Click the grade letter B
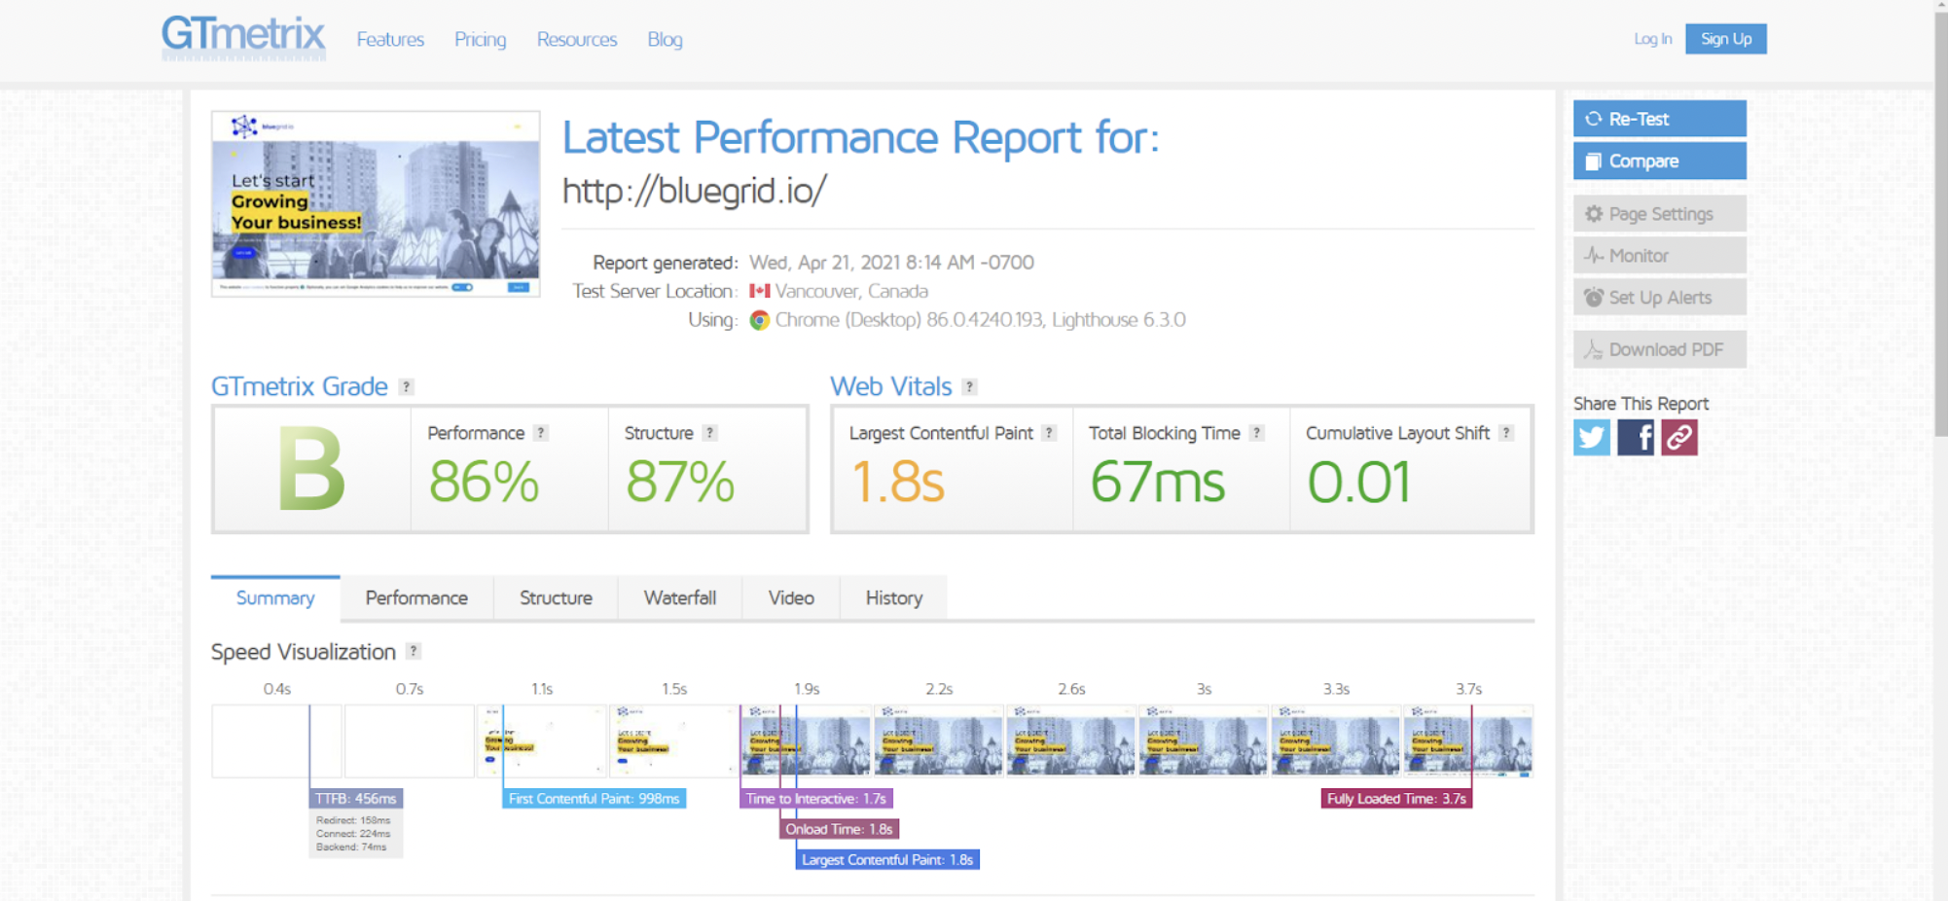 310,470
